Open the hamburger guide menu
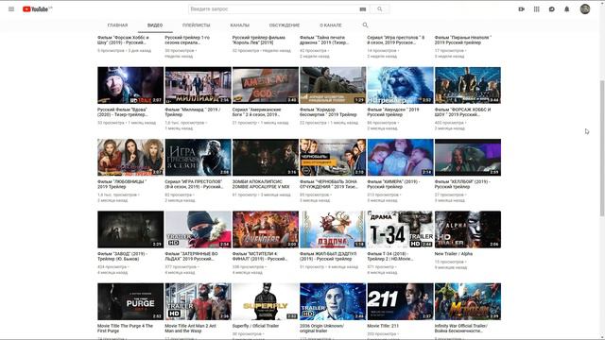 [11, 8]
